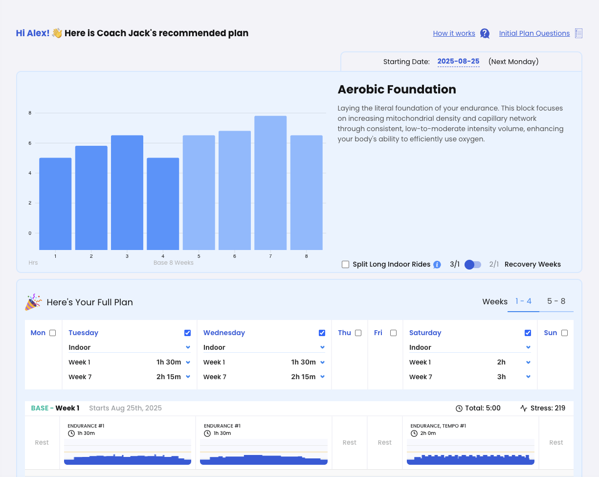Click the info icon beside Split Long Indoor Rides
The height and width of the screenshot is (477, 599).
point(437,265)
